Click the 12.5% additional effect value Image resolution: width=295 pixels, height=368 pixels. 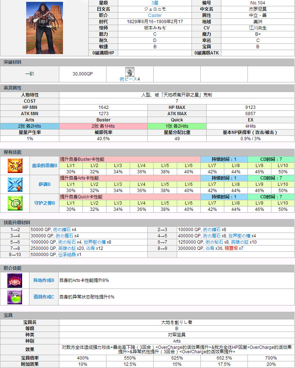pyautogui.click(x=130, y=364)
